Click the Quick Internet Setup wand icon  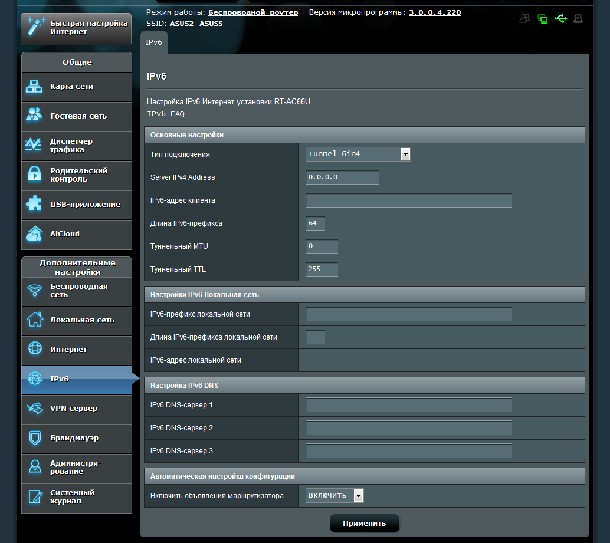(x=36, y=27)
